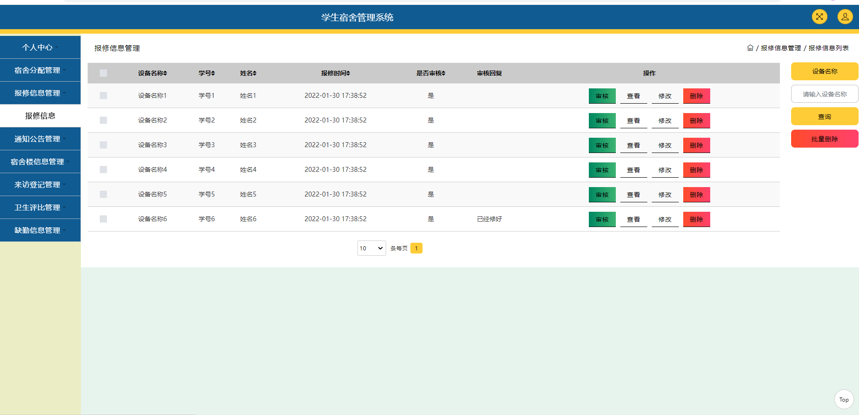Click 删除 for 设备名称4 row
This screenshot has width=859, height=415.
[x=696, y=170]
